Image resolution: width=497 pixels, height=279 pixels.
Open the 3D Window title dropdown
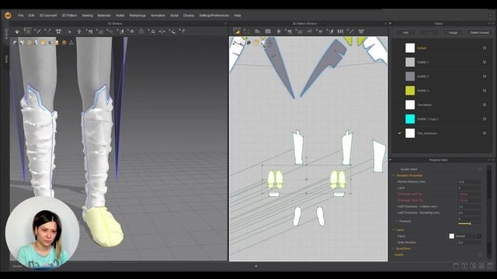(134, 24)
